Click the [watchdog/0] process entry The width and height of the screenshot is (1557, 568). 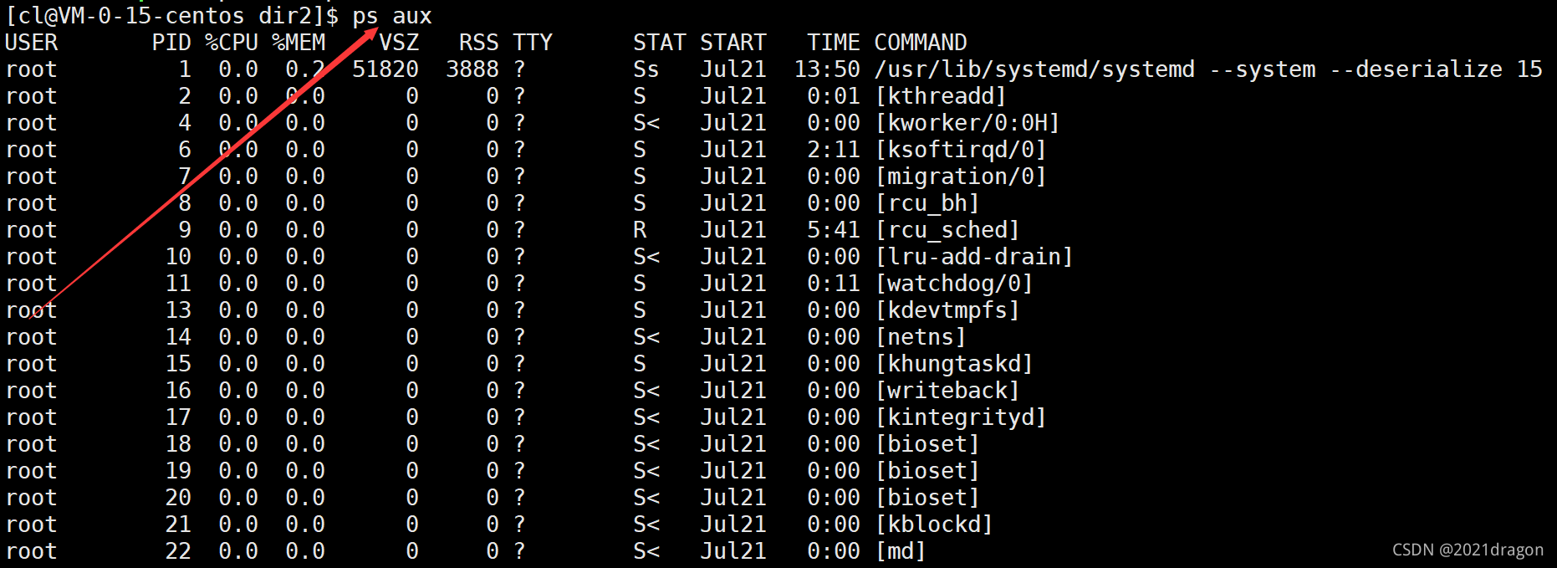pos(953,284)
